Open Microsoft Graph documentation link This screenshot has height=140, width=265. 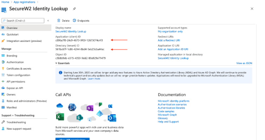click(x=167, y=115)
